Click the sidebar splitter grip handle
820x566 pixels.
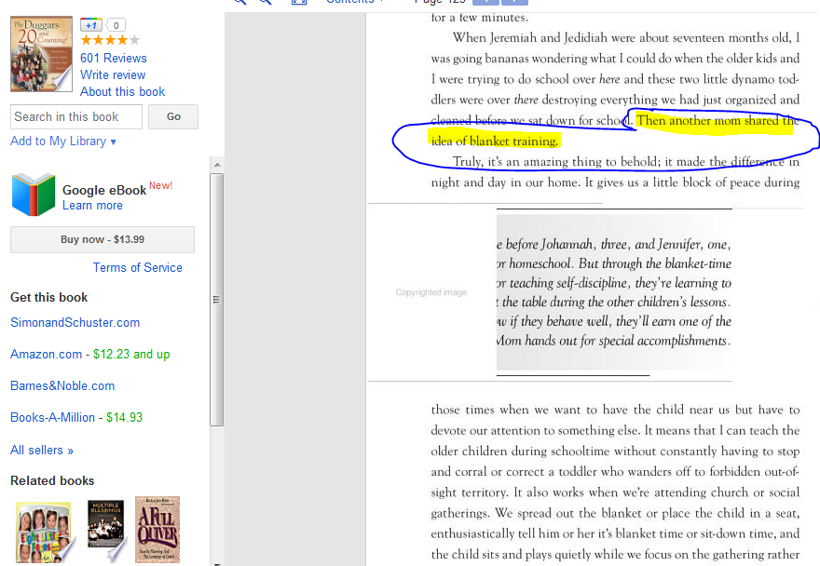click(216, 300)
